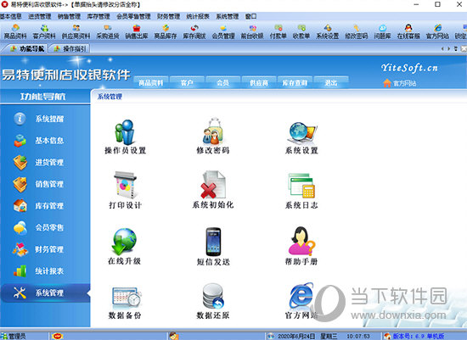Click 客户 banner button
This screenshot has height=340, width=467.
coord(187,83)
